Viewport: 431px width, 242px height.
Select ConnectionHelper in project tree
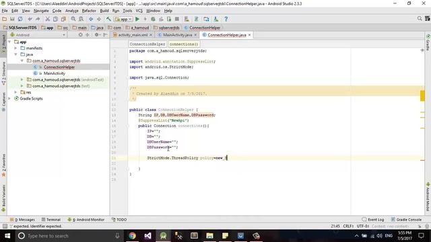(59, 67)
